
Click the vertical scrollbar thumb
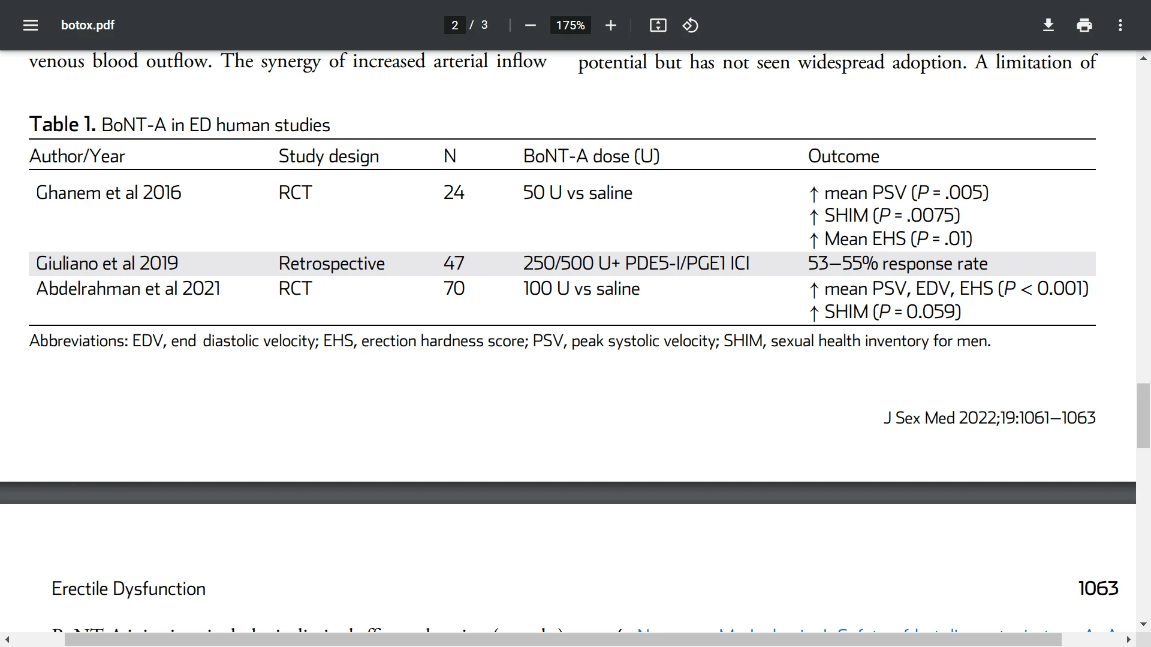[1143, 415]
